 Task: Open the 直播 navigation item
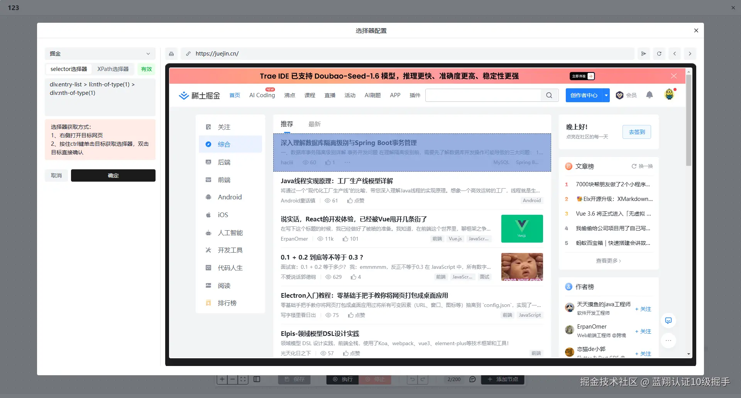coord(330,95)
